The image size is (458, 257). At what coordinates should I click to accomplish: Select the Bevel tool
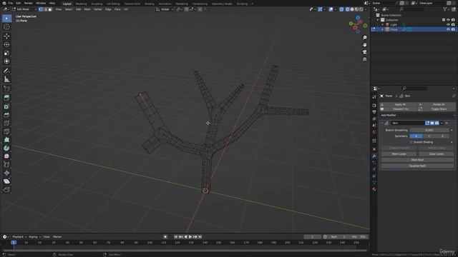[x=6, y=115]
